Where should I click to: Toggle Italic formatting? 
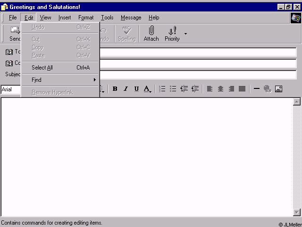point(126,89)
